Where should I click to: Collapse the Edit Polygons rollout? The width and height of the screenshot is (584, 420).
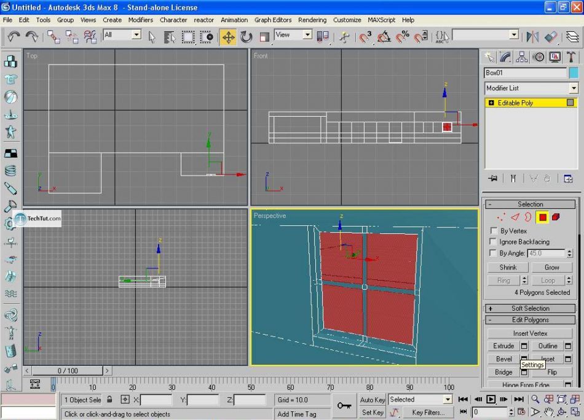pyautogui.click(x=530, y=320)
